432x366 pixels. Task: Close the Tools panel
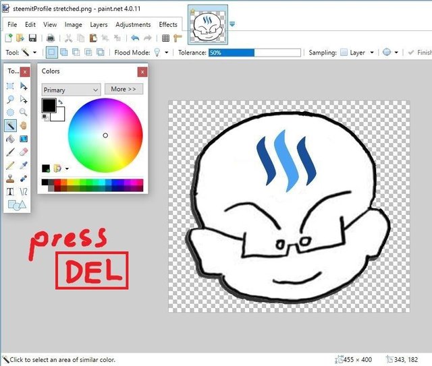[x=25, y=72]
